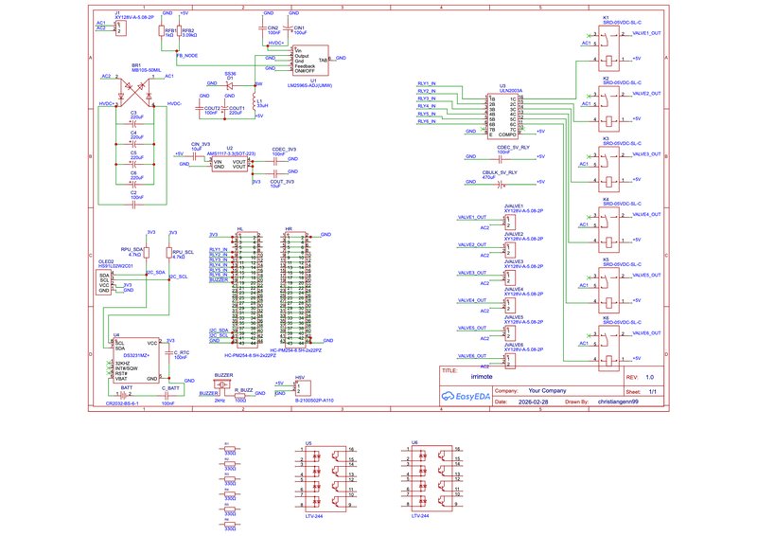The height and width of the screenshot is (536, 757).
Task: Select capacitor CIN2 100nF
Action: (264, 29)
